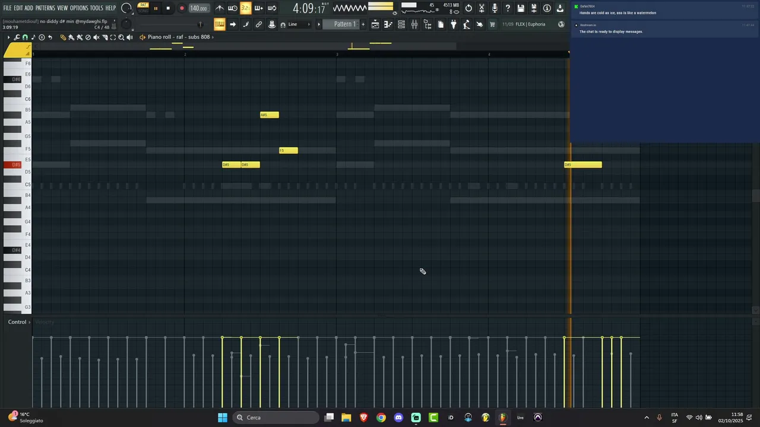The width and height of the screenshot is (760, 427).
Task: Toggle typing keyboard to piano icon
Action: (220, 24)
